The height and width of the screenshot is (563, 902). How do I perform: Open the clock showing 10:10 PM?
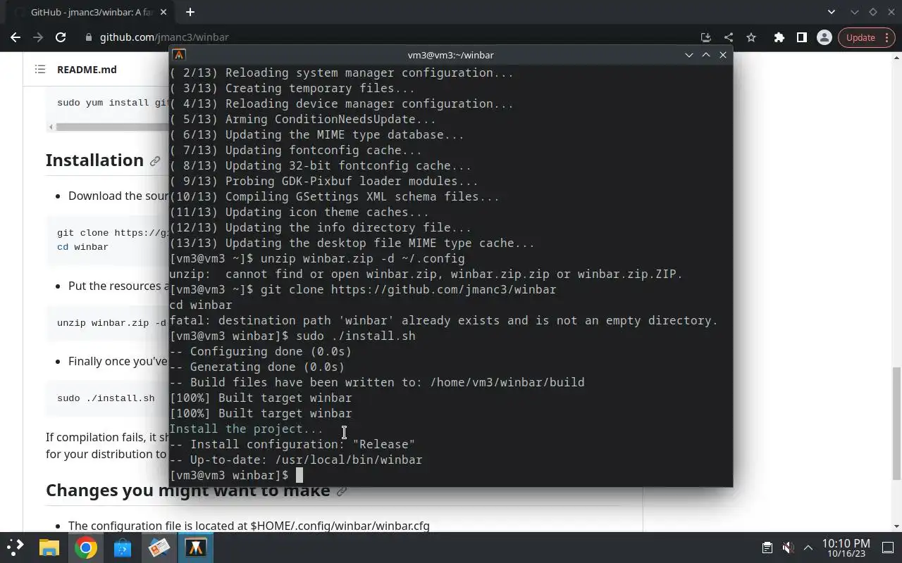[846, 548]
